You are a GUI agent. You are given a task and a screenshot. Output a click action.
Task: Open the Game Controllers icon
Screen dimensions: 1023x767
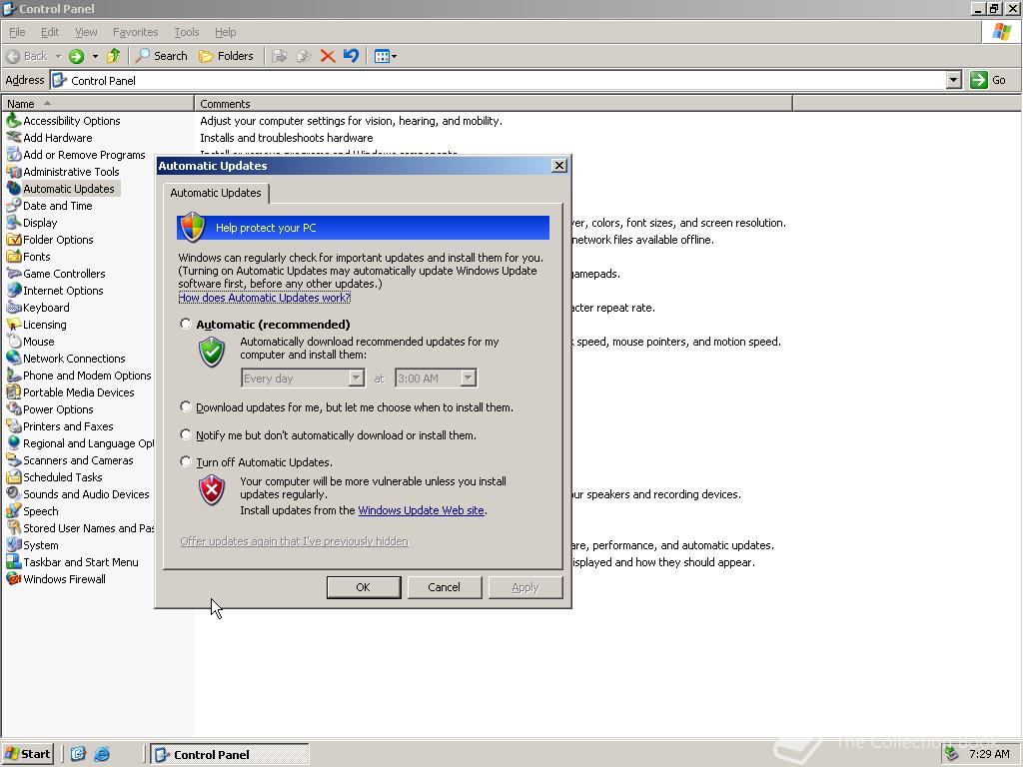click(14, 274)
